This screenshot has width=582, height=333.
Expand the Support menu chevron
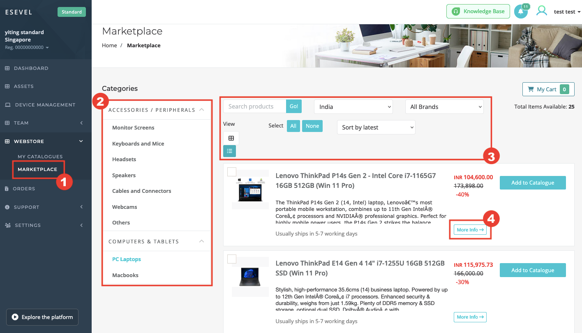pos(81,207)
